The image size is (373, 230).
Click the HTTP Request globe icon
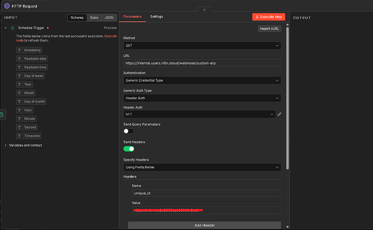[x=5, y=5]
